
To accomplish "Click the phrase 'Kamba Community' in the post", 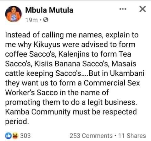I will (38, 112).
